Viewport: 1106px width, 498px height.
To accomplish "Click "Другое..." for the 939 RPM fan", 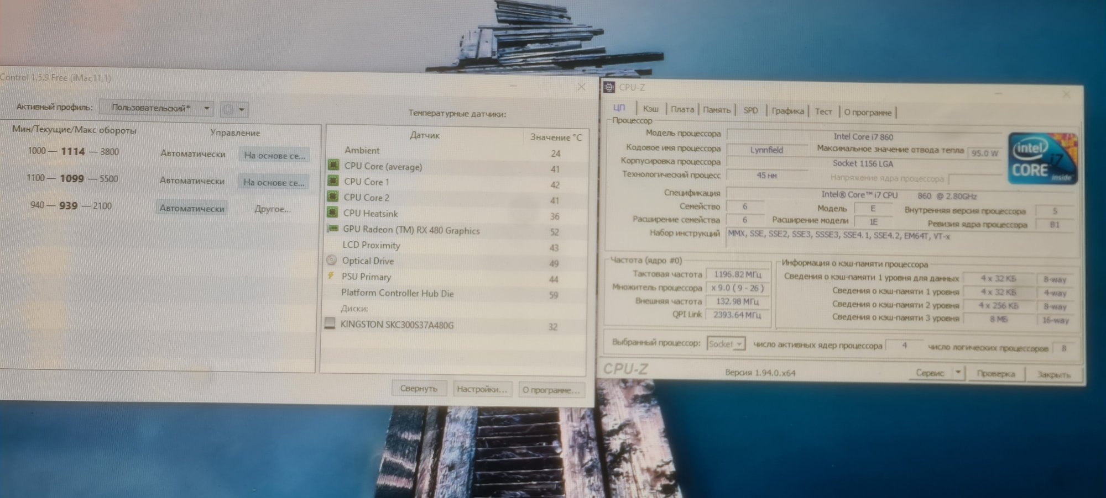I will pos(272,209).
